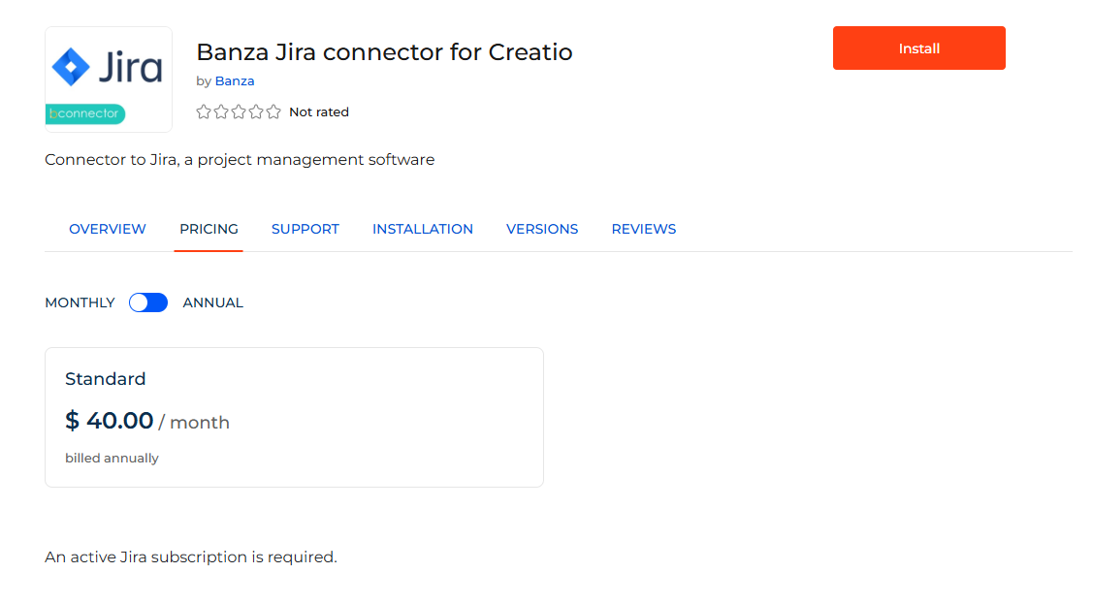The width and height of the screenshot is (1093, 604).
Task: Click the 'Not rated' text
Action: (x=318, y=112)
